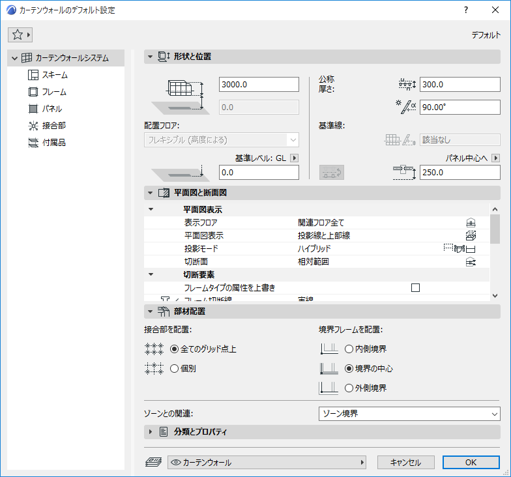Image resolution: width=511 pixels, height=477 pixels.
Task: Open the 基準レベル: GL arrow menu
Action: pyautogui.click(x=295, y=158)
